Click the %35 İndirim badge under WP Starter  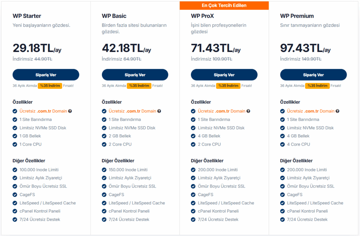click(50, 85)
